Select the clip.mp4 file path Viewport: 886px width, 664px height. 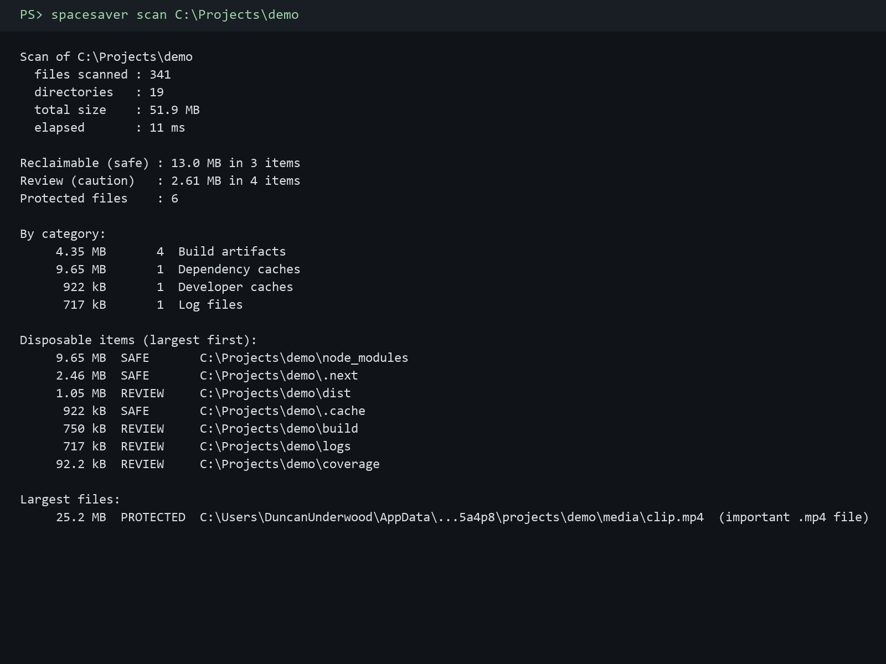[x=452, y=517]
